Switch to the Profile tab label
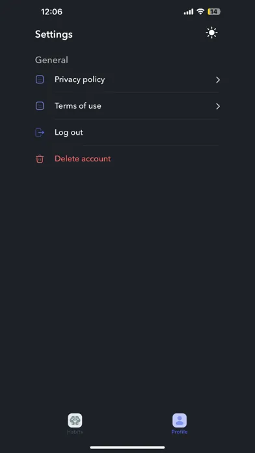The height and width of the screenshot is (453, 255). (x=180, y=432)
